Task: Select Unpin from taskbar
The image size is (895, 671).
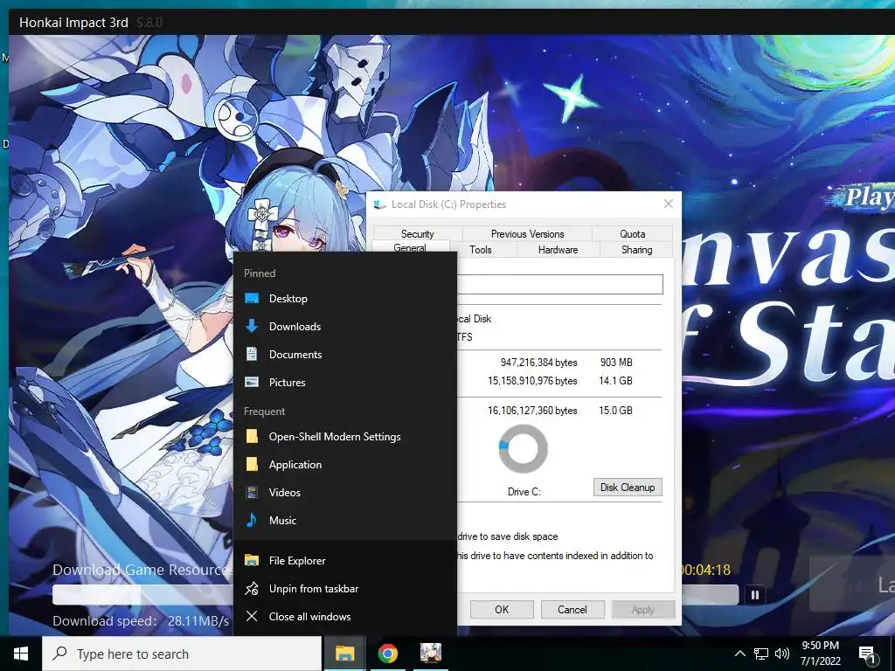Action: (344, 589)
